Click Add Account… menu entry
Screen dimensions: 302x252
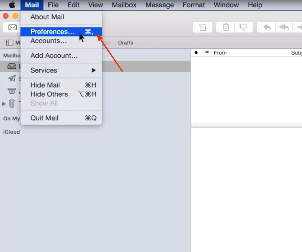tap(54, 56)
